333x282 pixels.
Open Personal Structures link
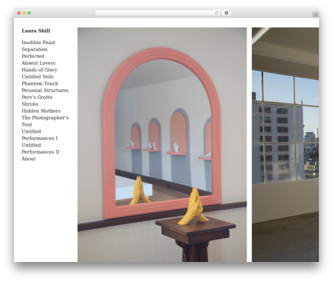45,91
